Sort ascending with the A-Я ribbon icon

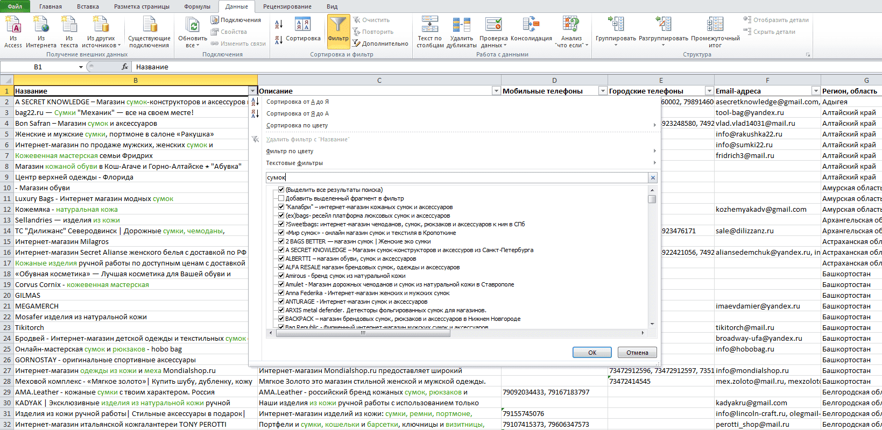[x=279, y=24]
